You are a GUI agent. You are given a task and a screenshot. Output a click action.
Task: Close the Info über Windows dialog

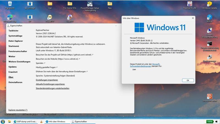[x=193, y=18]
